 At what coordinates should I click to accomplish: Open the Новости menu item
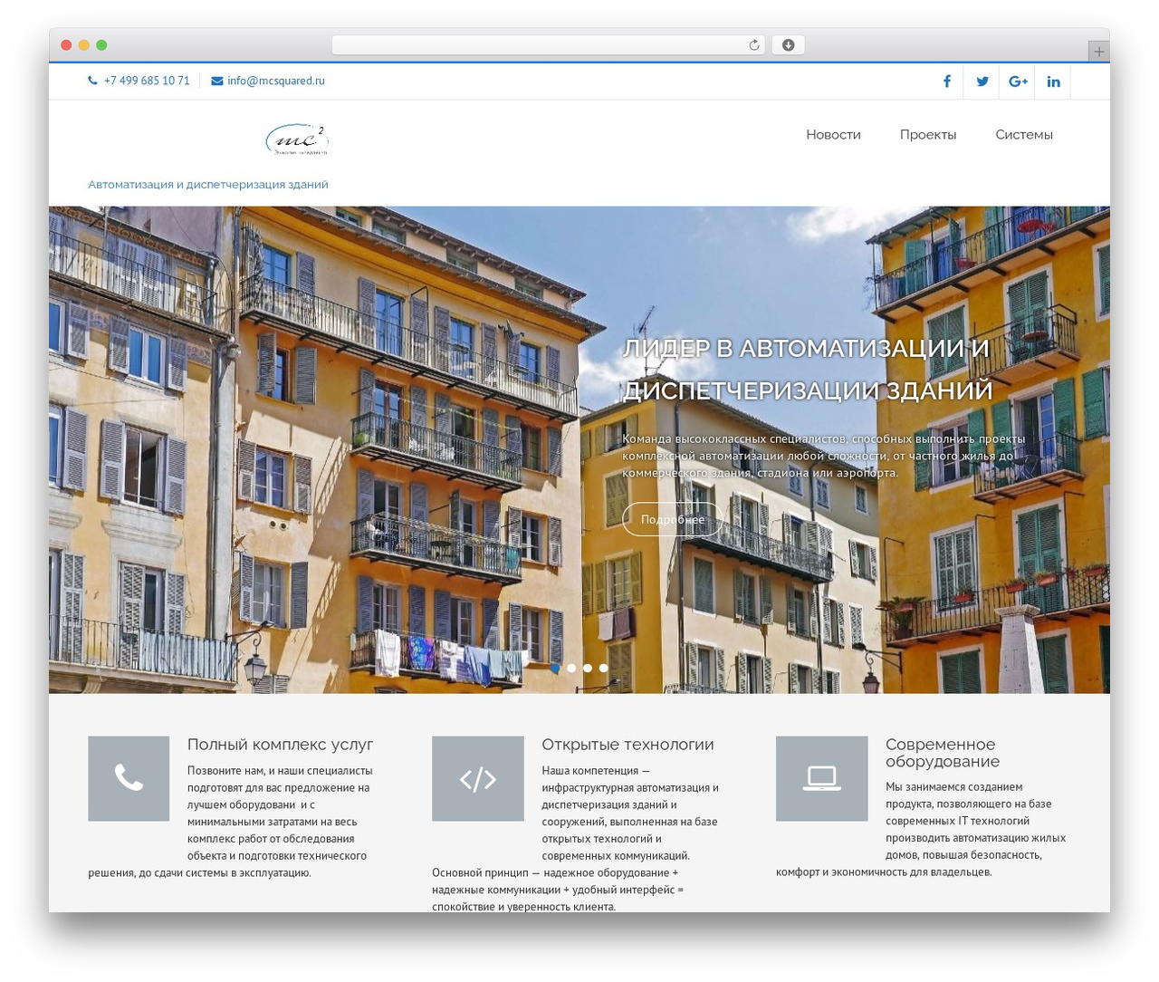pos(833,135)
